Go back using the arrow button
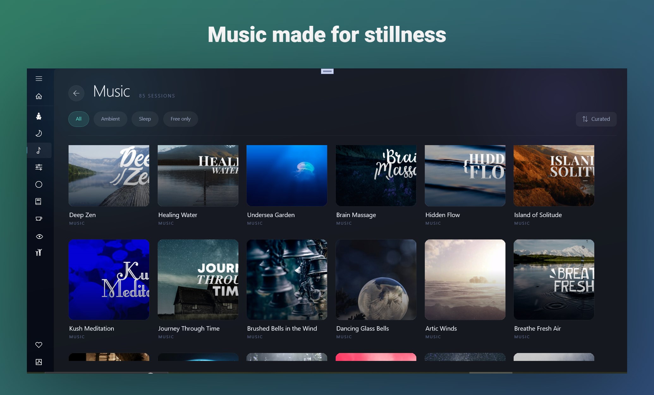Viewport: 654px width, 395px height. [x=76, y=93]
